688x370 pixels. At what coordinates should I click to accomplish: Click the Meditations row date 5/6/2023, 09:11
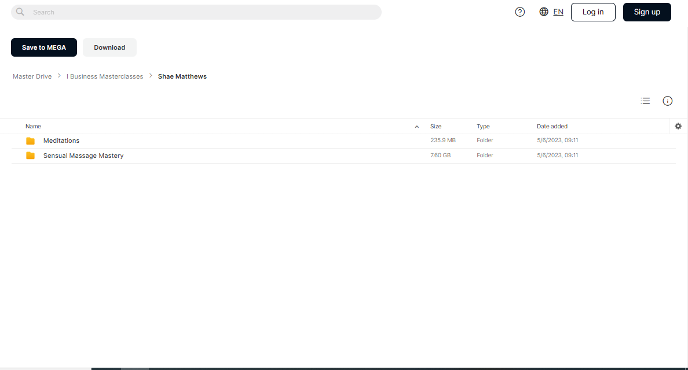coord(557,140)
